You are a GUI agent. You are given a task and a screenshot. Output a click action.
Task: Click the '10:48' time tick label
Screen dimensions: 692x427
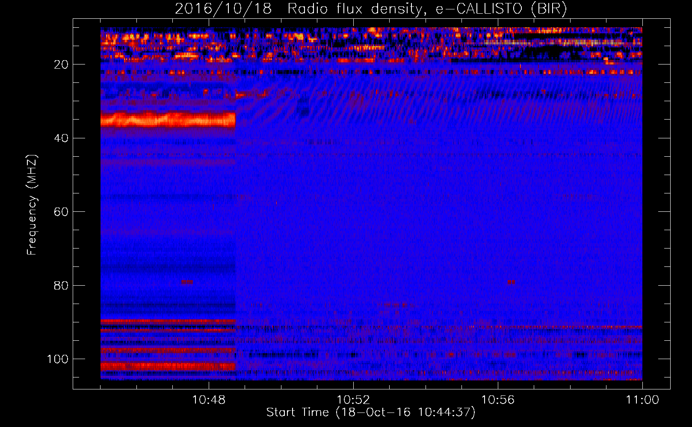pos(209,400)
